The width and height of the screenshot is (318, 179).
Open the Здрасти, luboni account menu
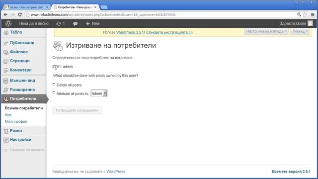point(293,23)
